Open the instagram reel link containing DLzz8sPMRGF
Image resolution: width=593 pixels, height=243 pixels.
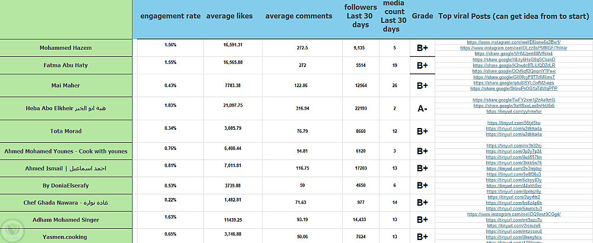514,47
